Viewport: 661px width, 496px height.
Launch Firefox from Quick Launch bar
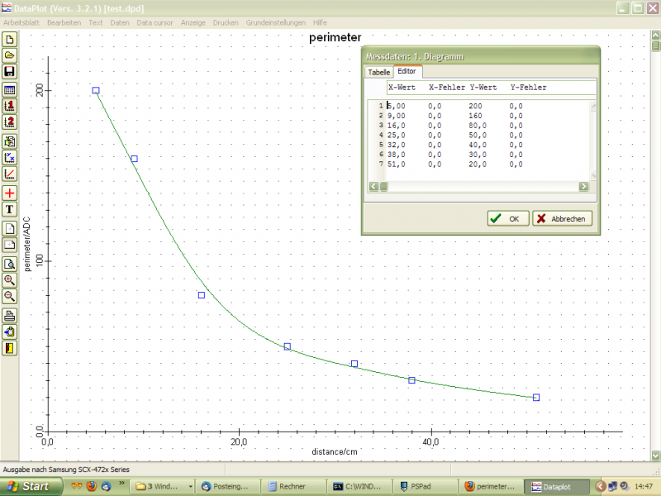pyautogui.click(x=91, y=486)
